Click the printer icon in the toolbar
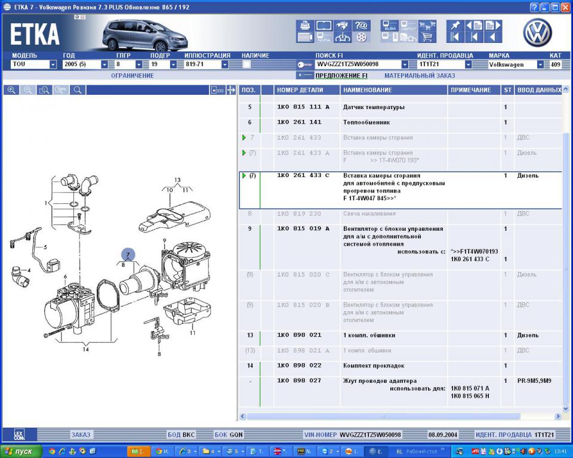The image size is (573, 458). pyautogui.click(x=305, y=25)
